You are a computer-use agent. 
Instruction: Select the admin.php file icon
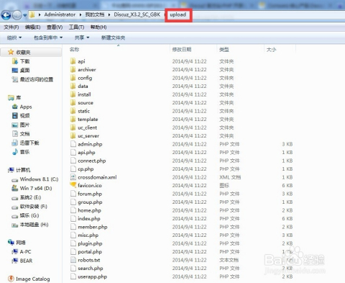[x=73, y=144]
